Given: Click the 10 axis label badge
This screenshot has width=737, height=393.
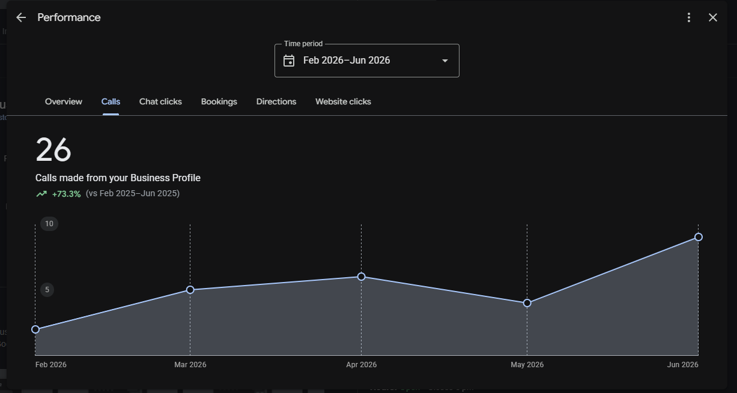Looking at the screenshot, I should click(x=49, y=224).
